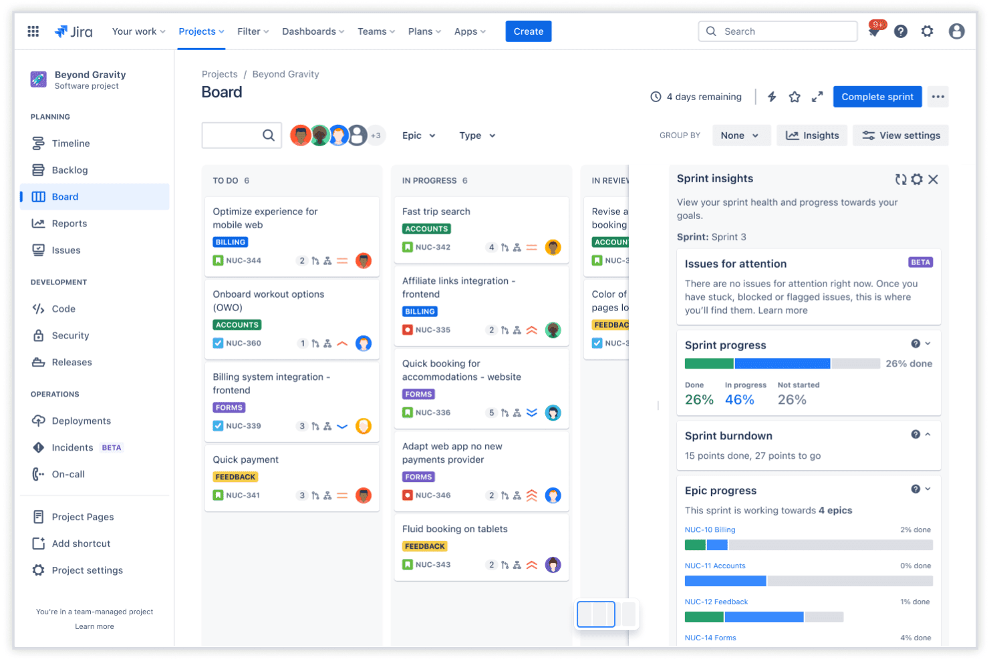Screen dimensions: 989x659
Task: Open the board's more actions menu
Action: [x=938, y=97]
